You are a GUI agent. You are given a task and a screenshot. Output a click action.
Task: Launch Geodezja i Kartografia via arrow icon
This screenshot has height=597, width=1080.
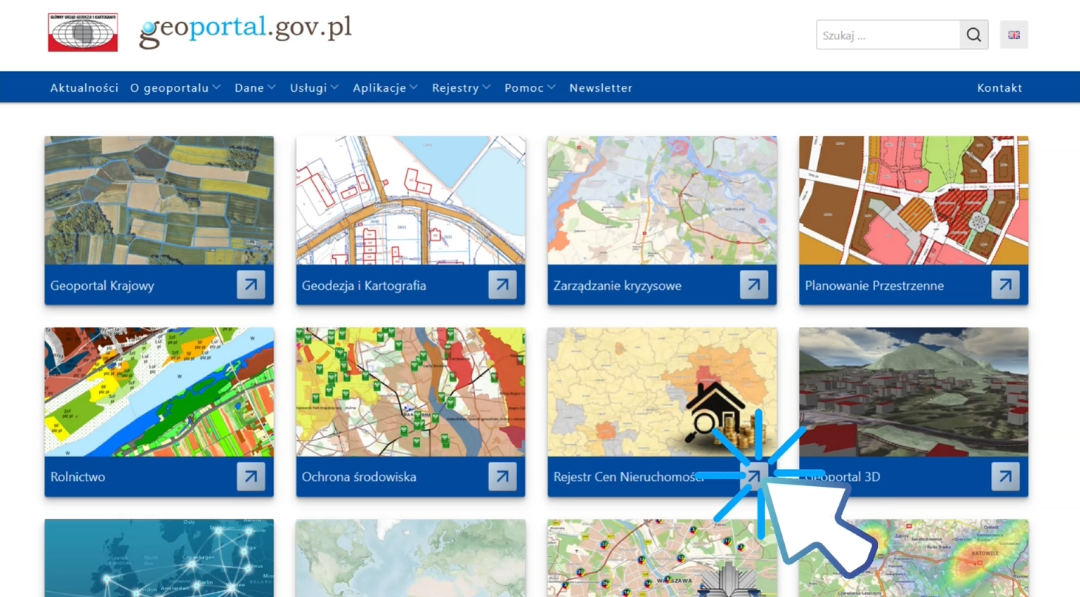(x=502, y=285)
